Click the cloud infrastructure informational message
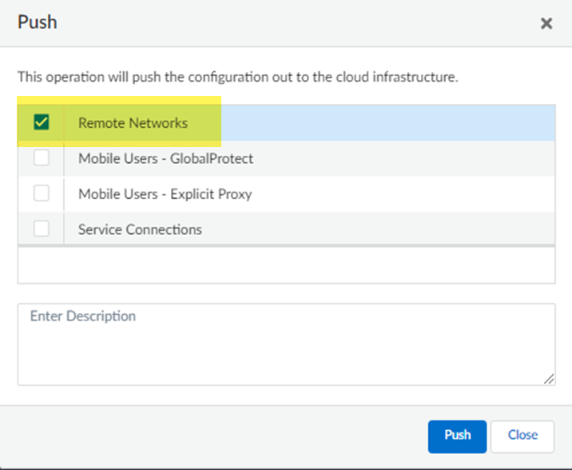The image size is (572, 470). [x=237, y=78]
